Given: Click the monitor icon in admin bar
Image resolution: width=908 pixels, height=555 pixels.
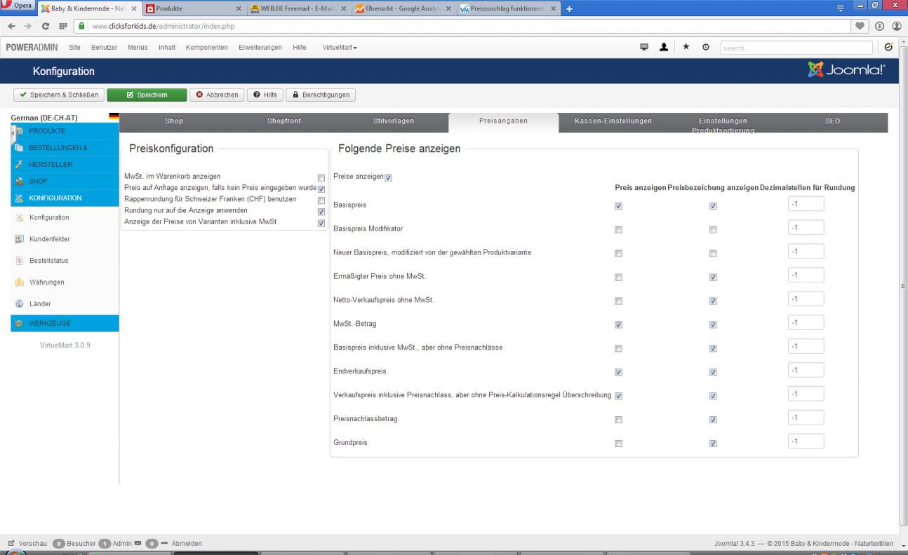Looking at the screenshot, I should (643, 47).
